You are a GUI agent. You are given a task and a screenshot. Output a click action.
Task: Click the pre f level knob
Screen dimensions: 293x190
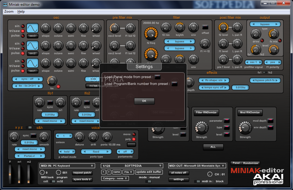pos(223,59)
